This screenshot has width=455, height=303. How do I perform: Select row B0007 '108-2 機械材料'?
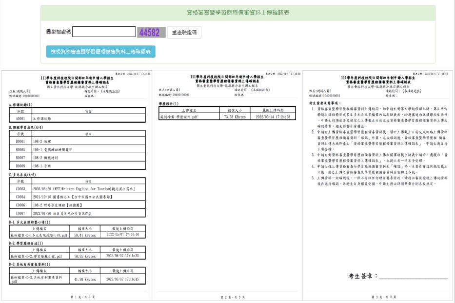point(77,158)
